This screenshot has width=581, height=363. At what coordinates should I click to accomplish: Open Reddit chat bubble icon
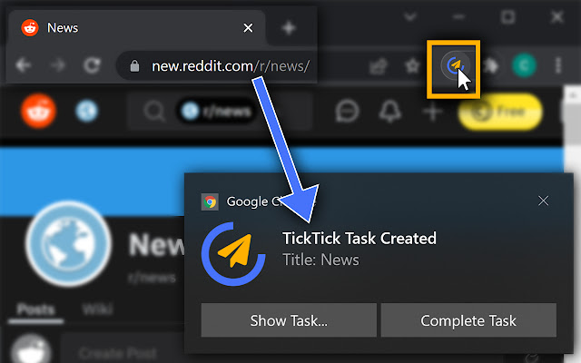tap(347, 111)
